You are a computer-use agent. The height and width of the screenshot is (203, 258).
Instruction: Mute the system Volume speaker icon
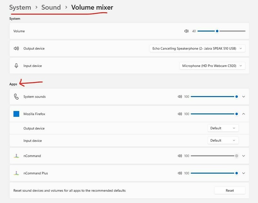click(186, 31)
